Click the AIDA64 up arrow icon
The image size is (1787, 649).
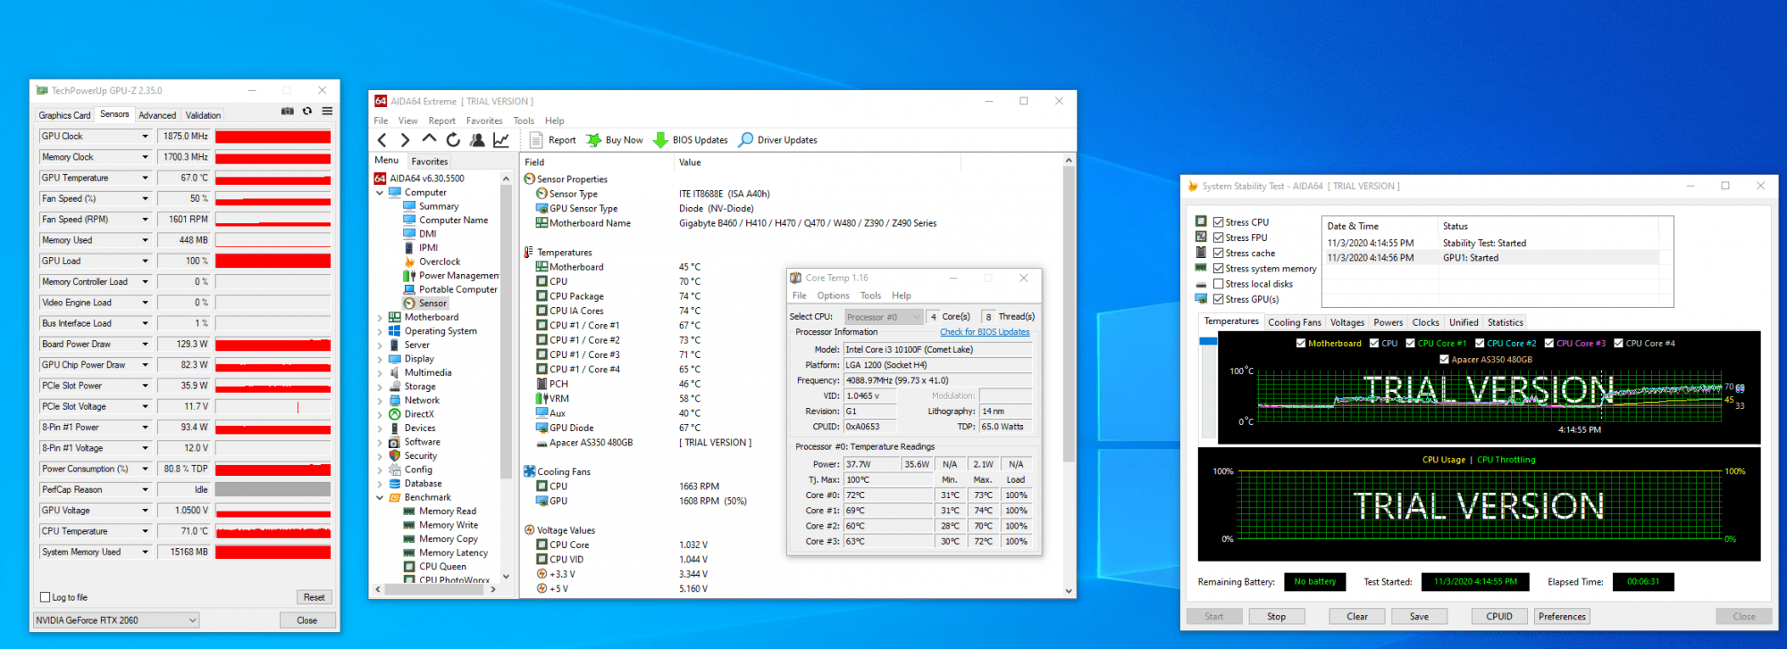click(x=429, y=139)
